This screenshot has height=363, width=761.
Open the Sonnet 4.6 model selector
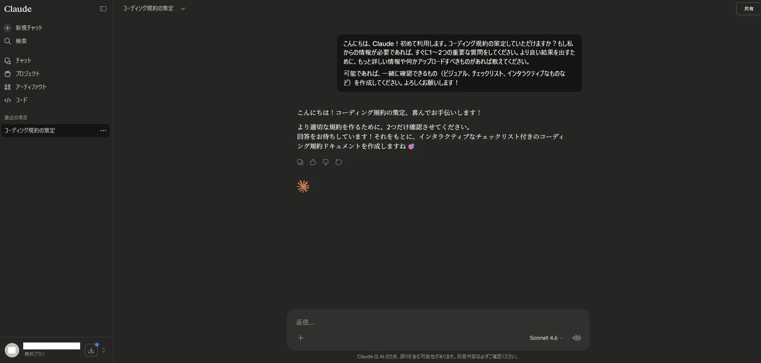(546, 338)
